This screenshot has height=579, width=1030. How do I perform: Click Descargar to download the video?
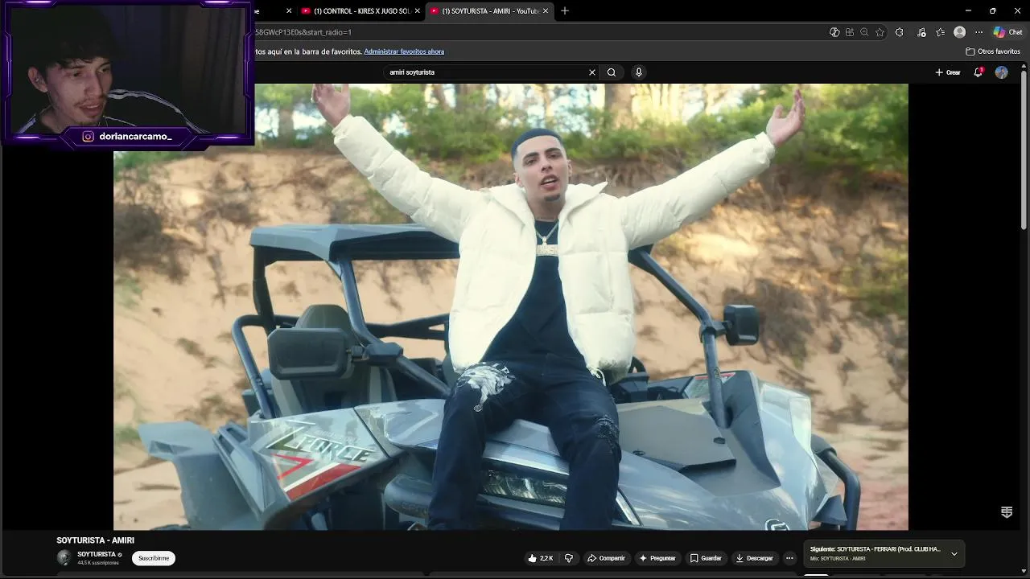point(754,558)
